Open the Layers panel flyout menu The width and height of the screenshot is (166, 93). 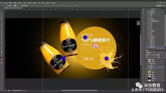pyautogui.click(x=165, y=51)
